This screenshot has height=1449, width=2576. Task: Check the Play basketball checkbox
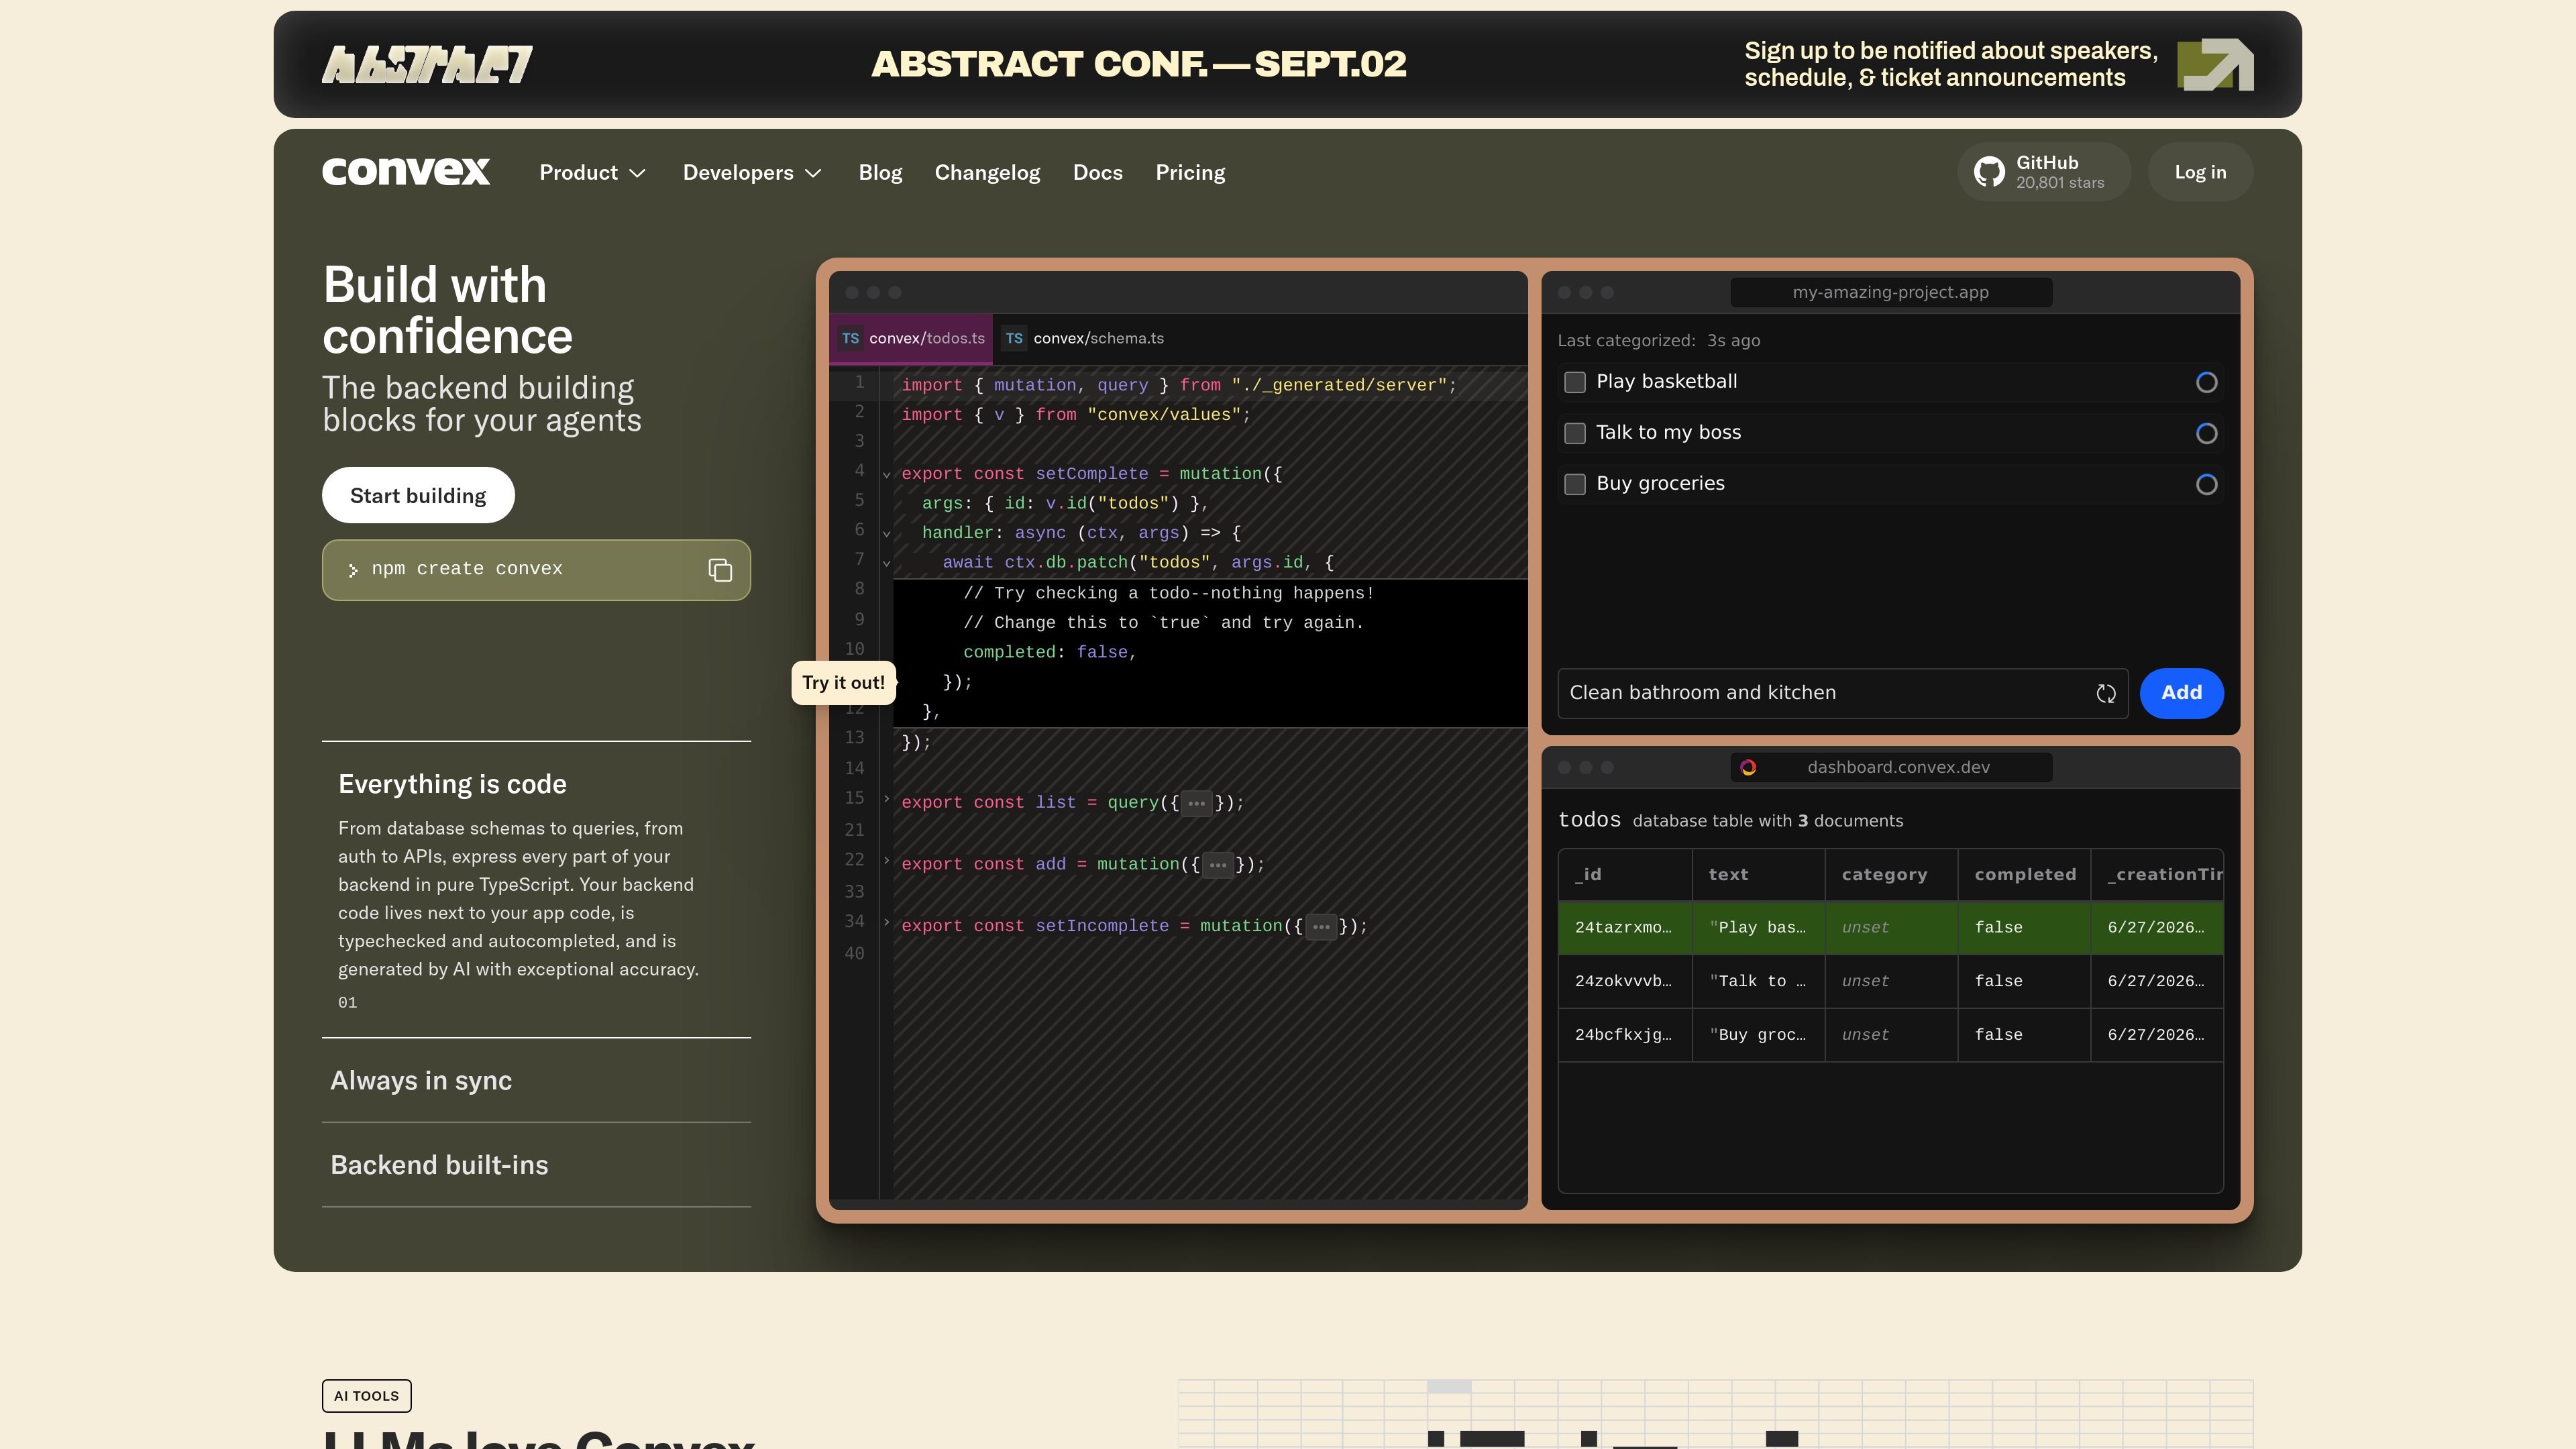[x=1575, y=382]
